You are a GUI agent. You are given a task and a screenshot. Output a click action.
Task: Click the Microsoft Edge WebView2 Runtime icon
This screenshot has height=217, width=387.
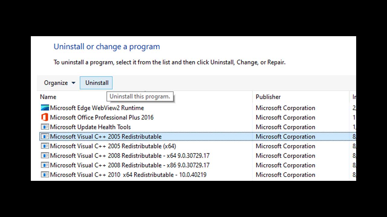45,108
